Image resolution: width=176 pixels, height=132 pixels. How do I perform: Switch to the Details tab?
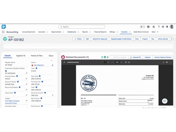click(x=8, y=56)
